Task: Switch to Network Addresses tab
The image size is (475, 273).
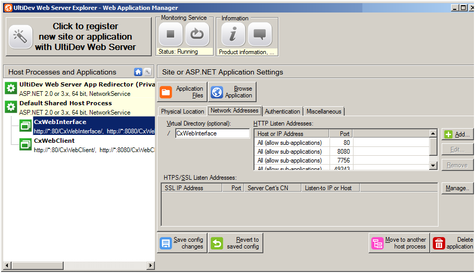Action: pyautogui.click(x=235, y=111)
